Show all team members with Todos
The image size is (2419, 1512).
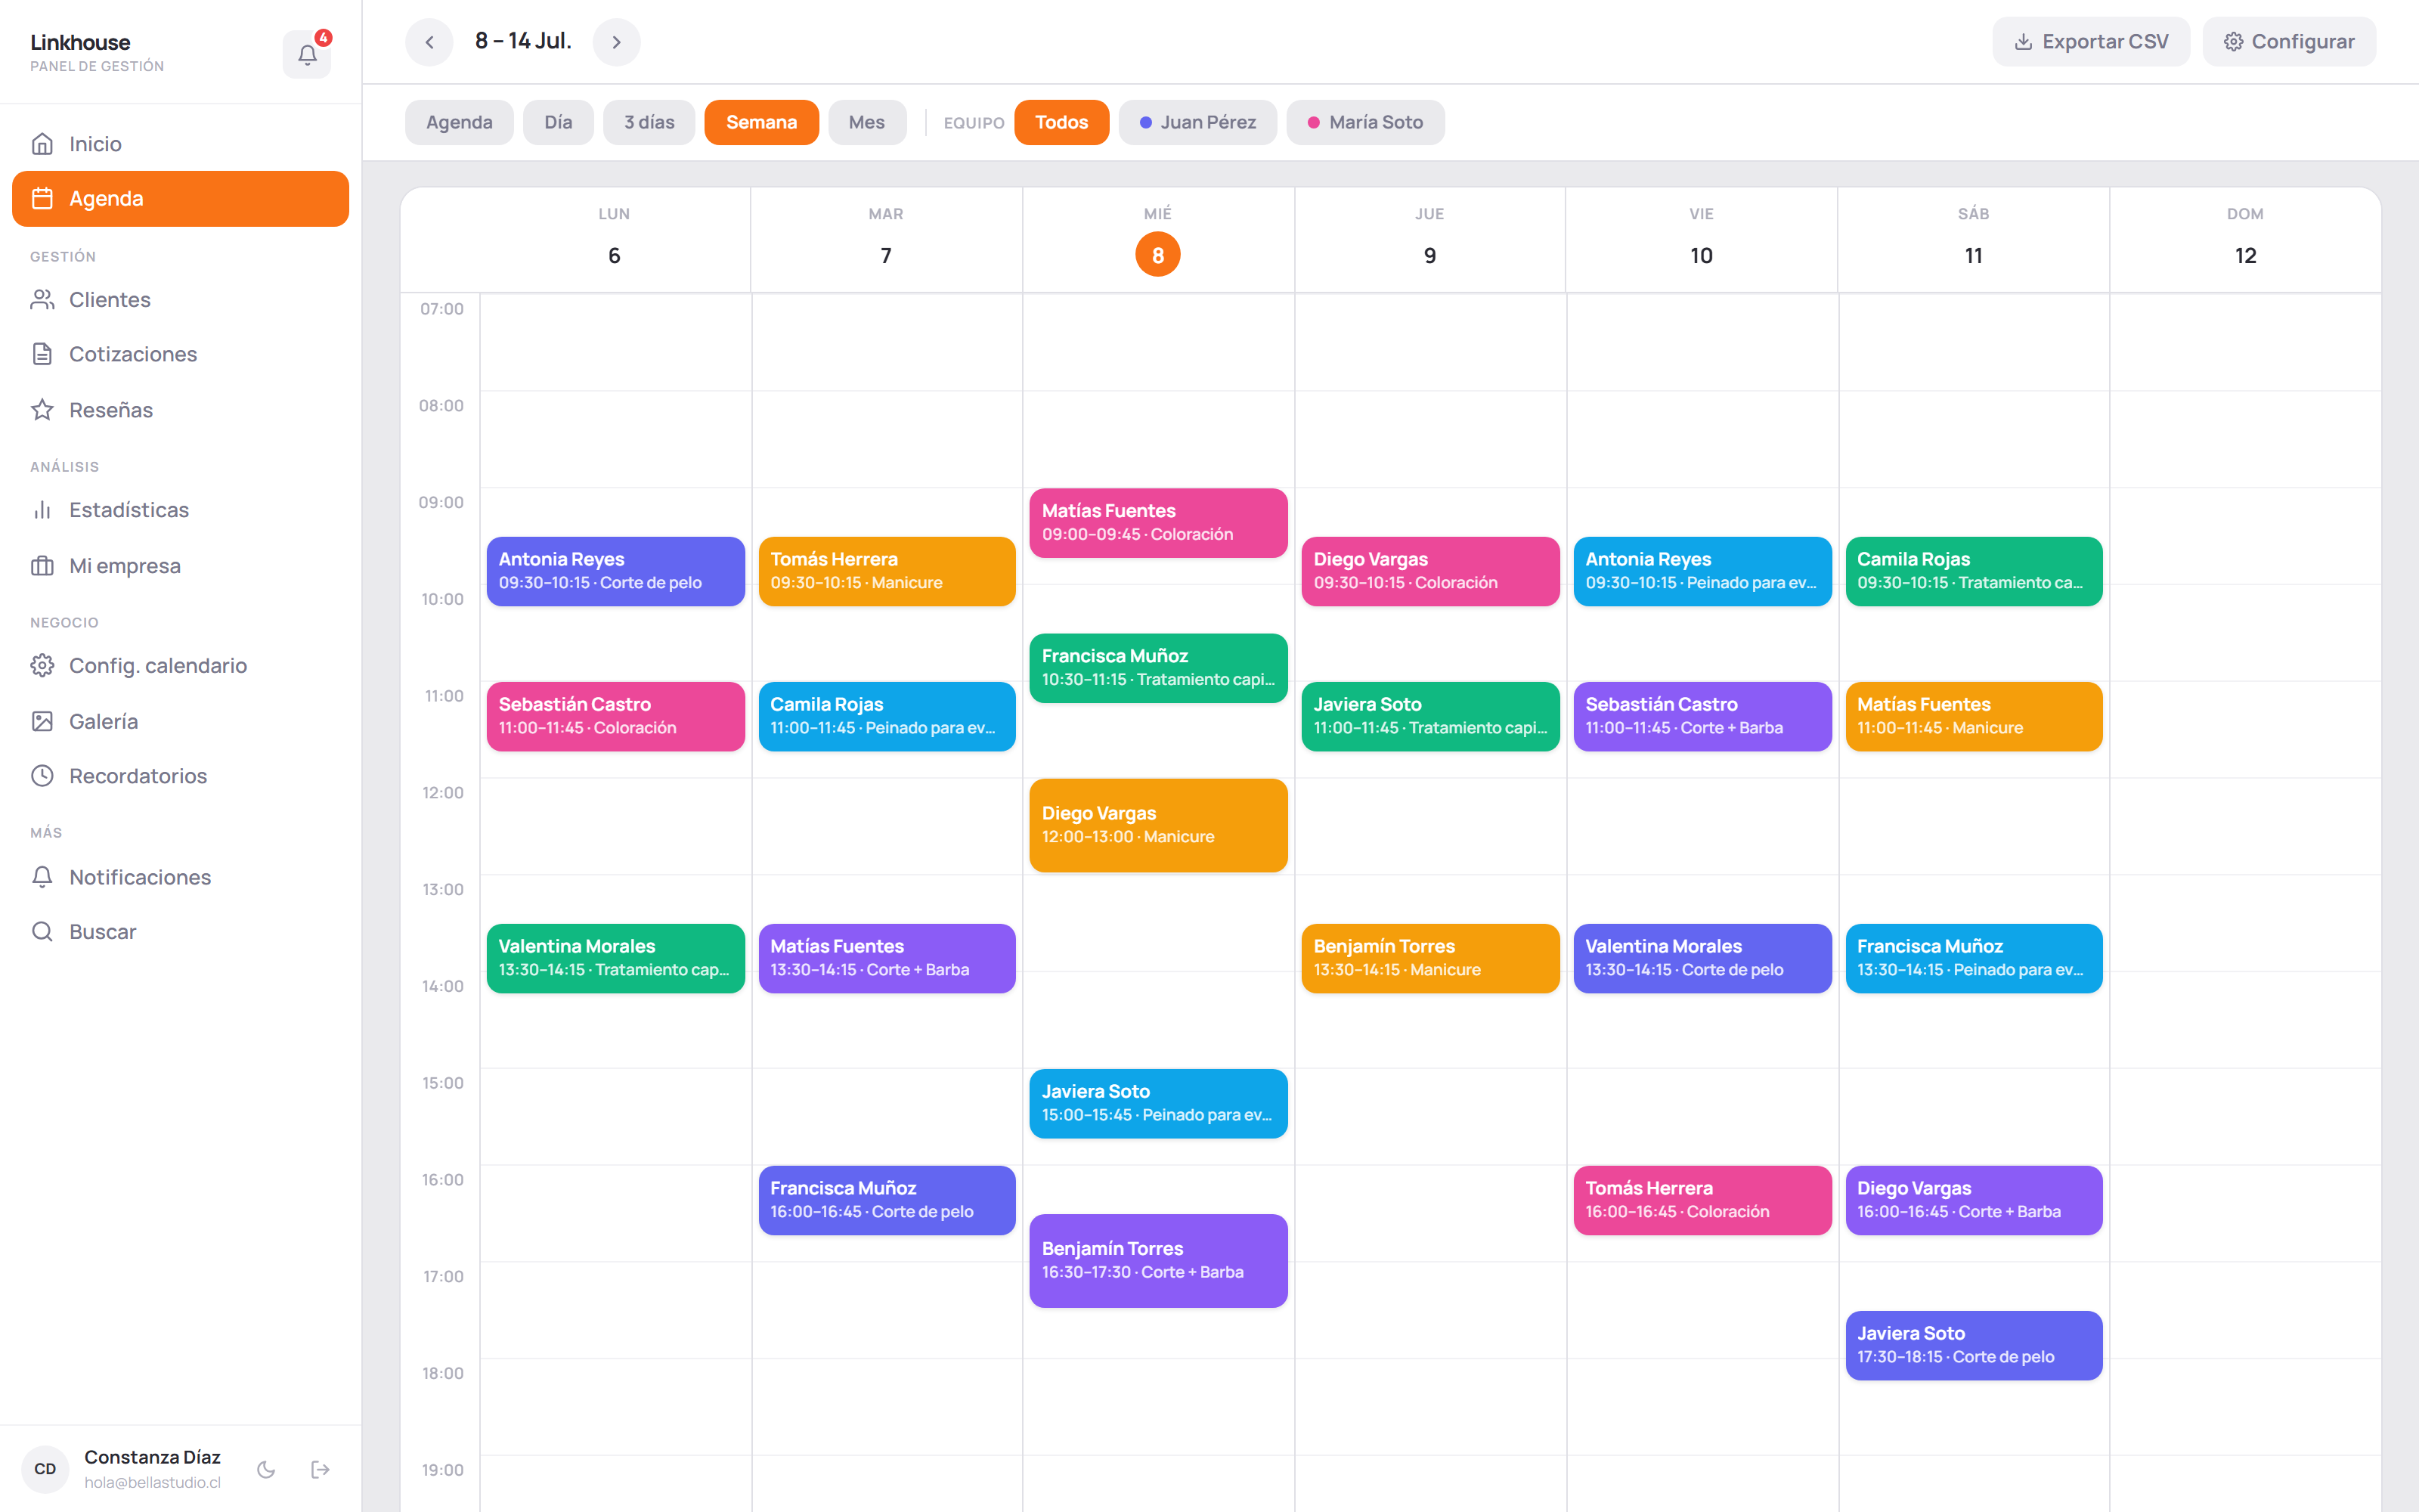point(1061,122)
